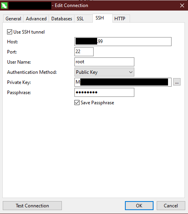Select the User Name field containing root
Viewport: 188px width, 214px height.
pos(104,62)
